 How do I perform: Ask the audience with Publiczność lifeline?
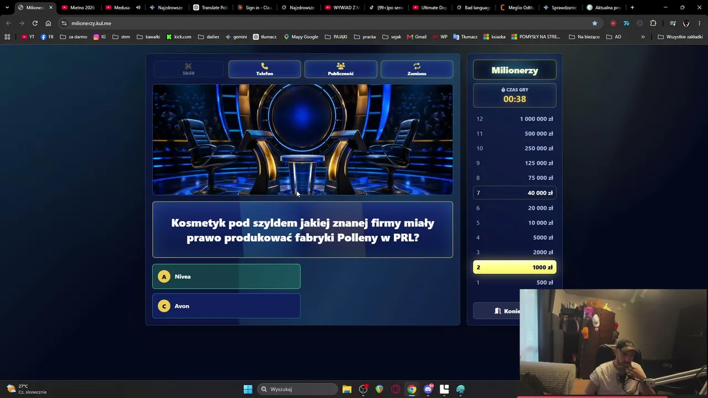341,69
